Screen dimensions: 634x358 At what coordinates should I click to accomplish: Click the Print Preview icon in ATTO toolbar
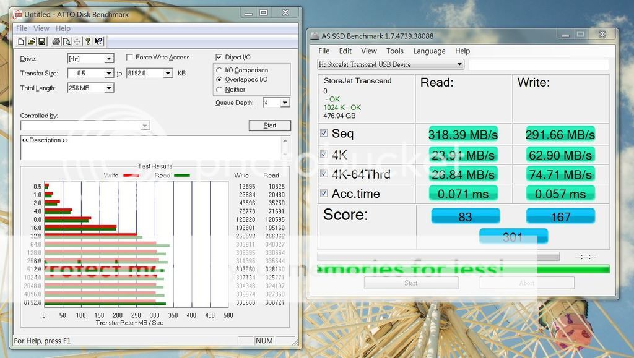click(67, 41)
